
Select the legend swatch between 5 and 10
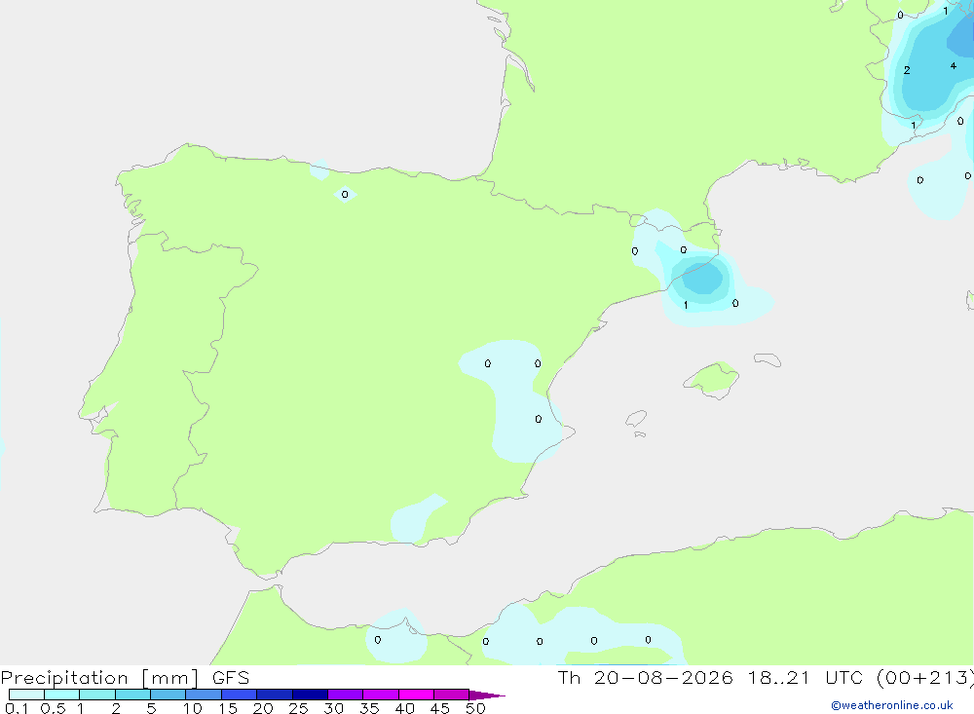click(x=169, y=695)
